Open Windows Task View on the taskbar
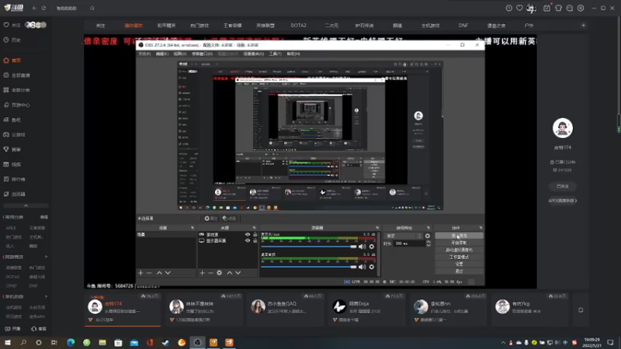This screenshot has height=349, width=621. coord(54,342)
